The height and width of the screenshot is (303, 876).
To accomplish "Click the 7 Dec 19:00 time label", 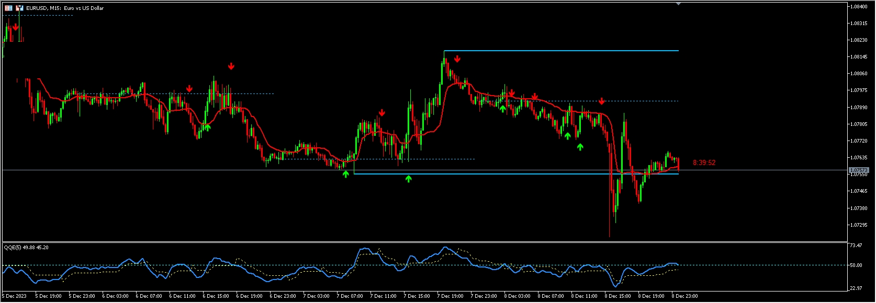I will [451, 296].
